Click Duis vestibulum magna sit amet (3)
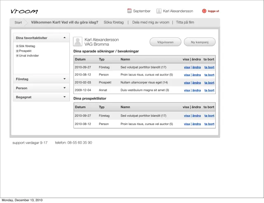 click(x=145, y=90)
